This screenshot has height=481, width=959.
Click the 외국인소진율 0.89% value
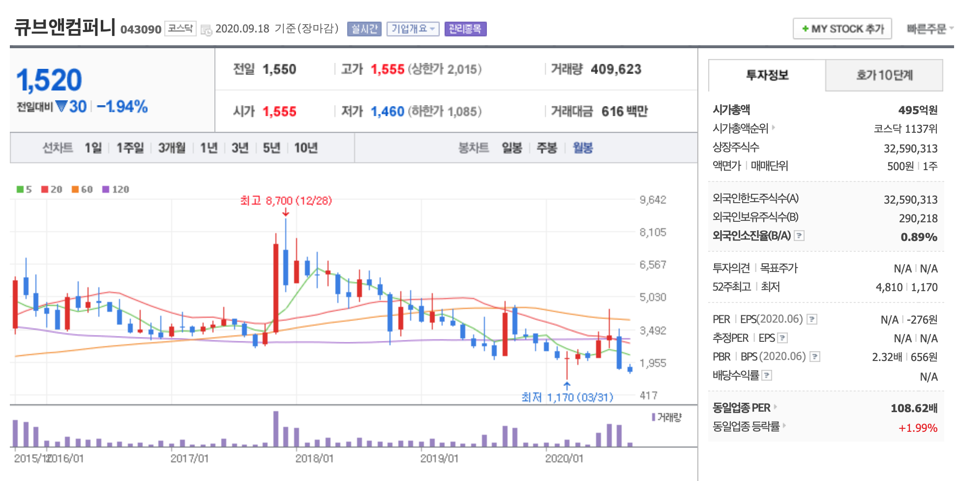pyautogui.click(x=919, y=237)
